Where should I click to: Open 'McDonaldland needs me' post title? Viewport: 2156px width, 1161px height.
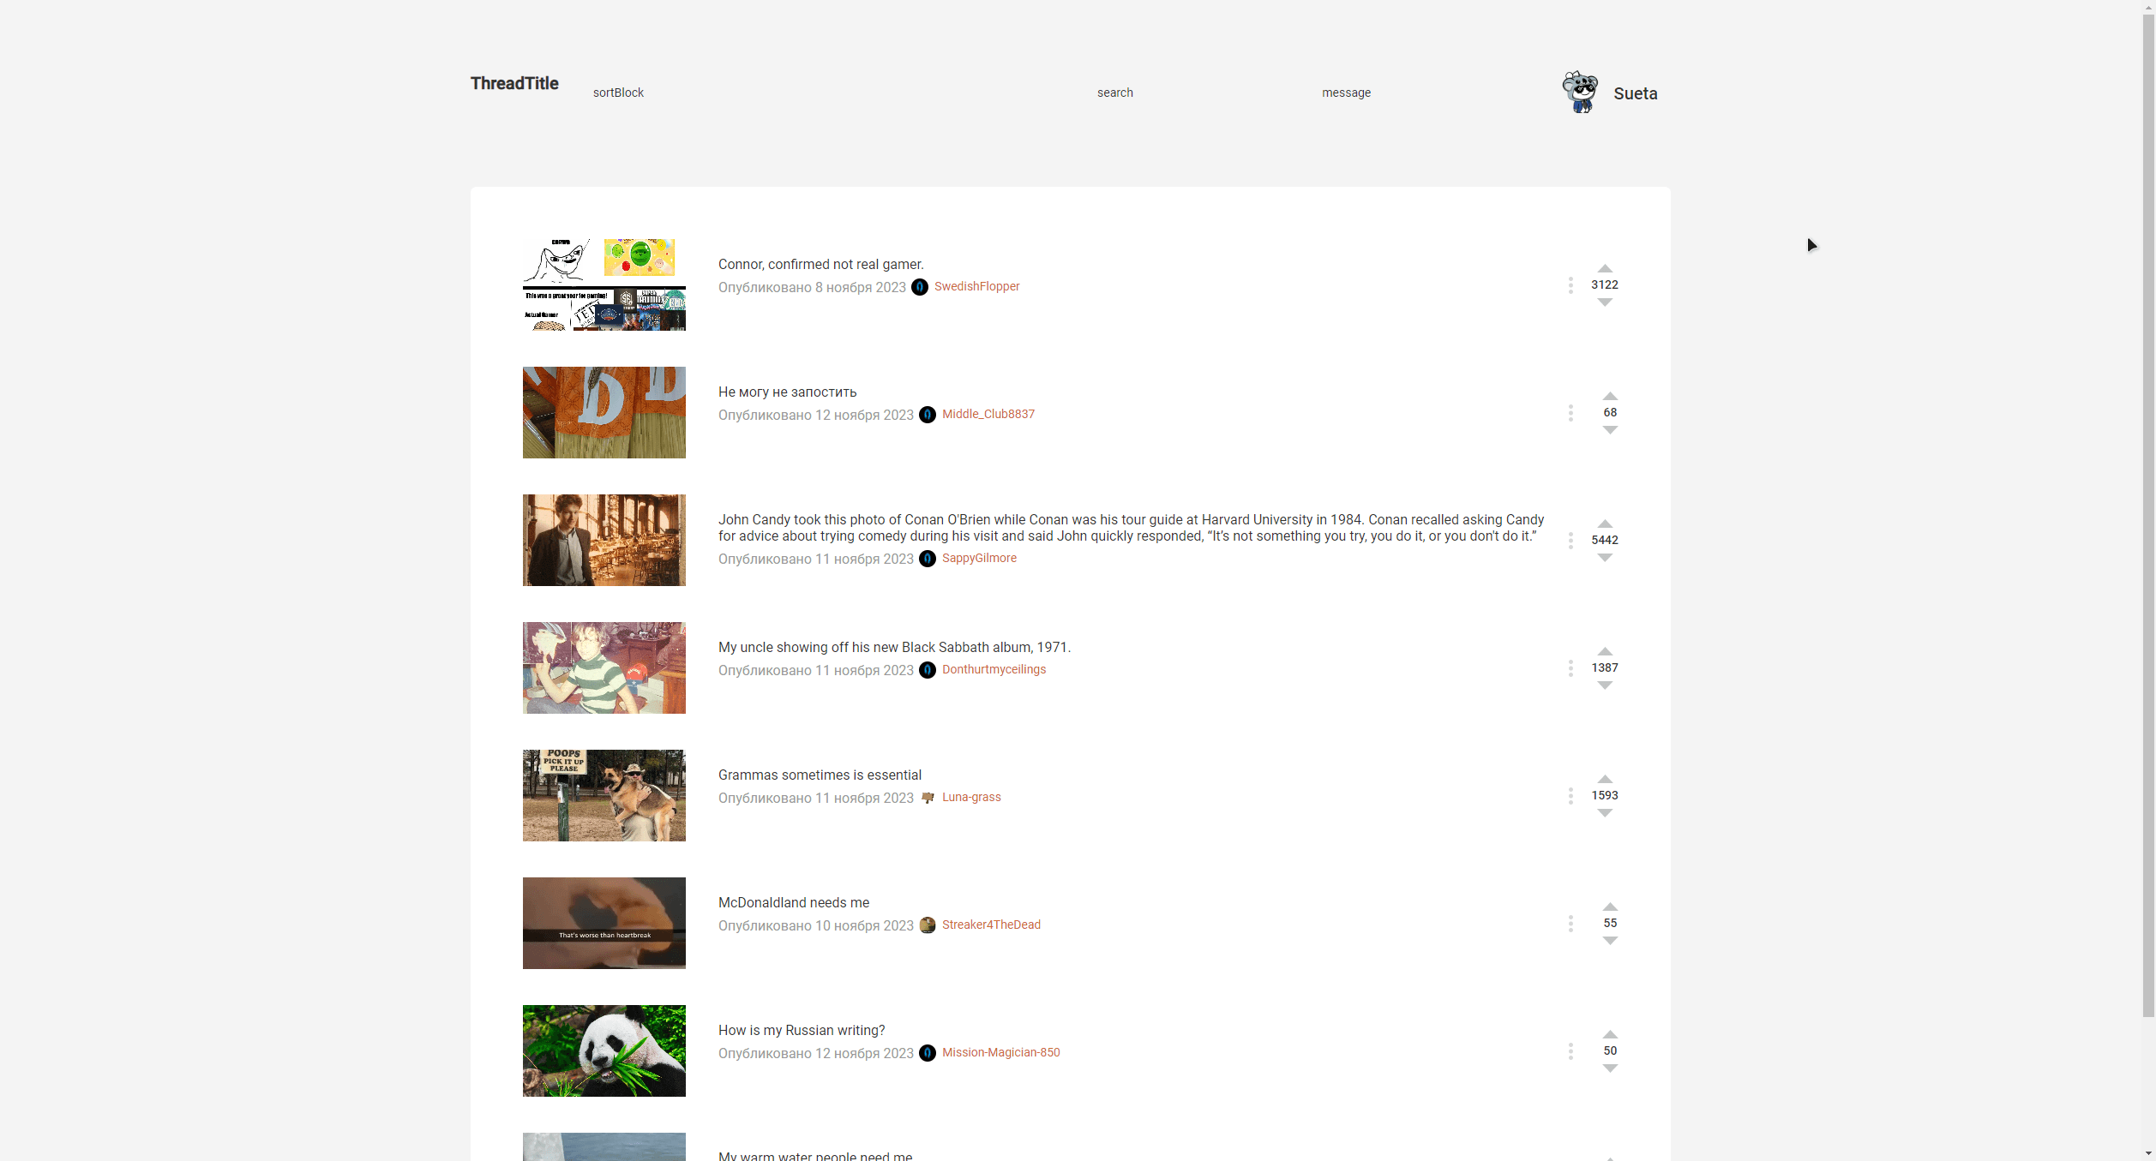click(793, 902)
